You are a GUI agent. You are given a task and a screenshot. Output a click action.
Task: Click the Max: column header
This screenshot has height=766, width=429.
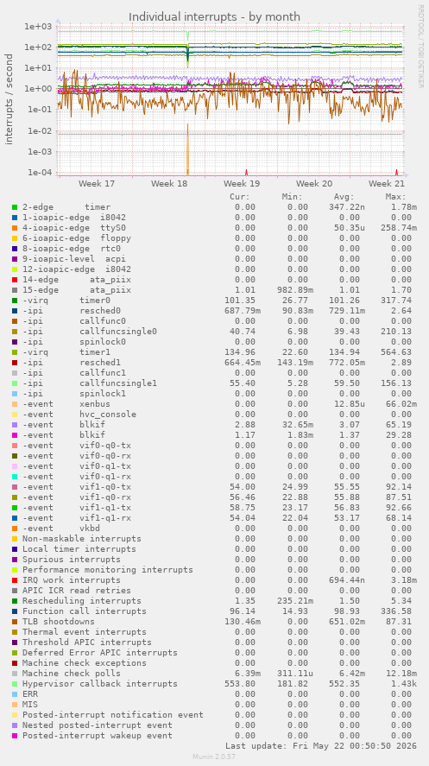395,197
